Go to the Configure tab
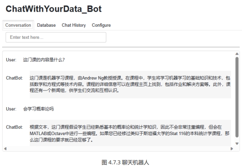This screenshot has height=168, width=242. 101,25
